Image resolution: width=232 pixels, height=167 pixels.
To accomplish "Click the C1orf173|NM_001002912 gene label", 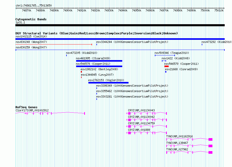I will click(32, 110).
